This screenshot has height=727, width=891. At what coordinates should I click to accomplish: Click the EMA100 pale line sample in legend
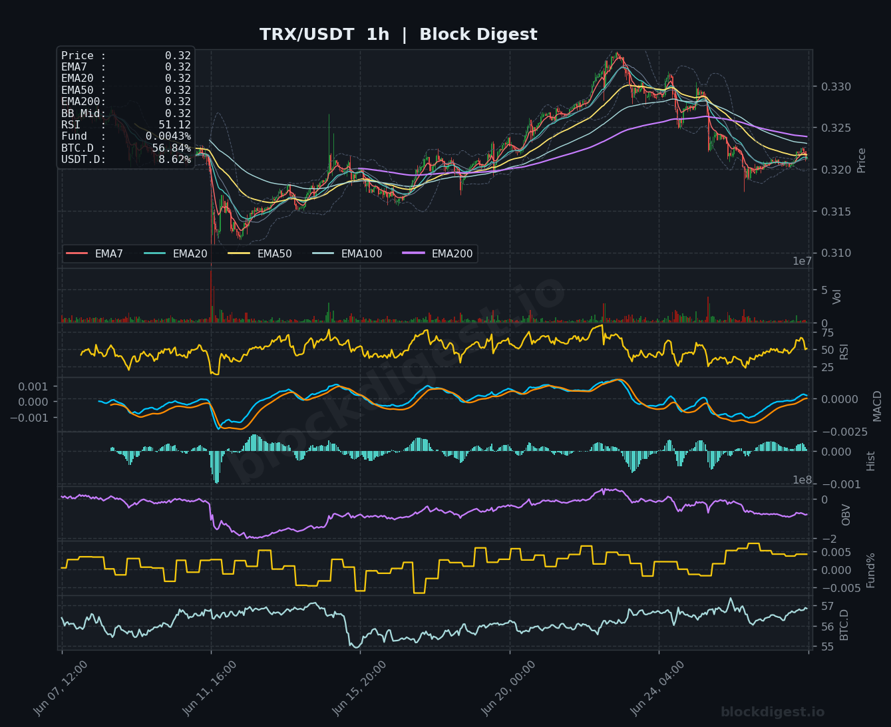[x=323, y=253]
